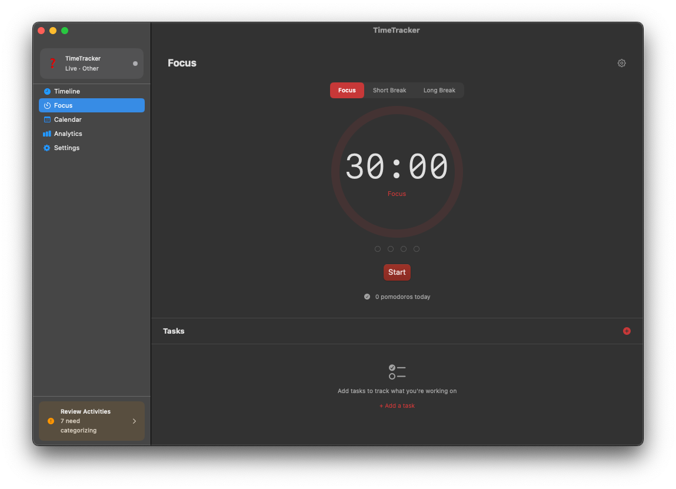676x489 pixels.
Task: Click the second pomodoro progress dot
Action: pos(391,249)
